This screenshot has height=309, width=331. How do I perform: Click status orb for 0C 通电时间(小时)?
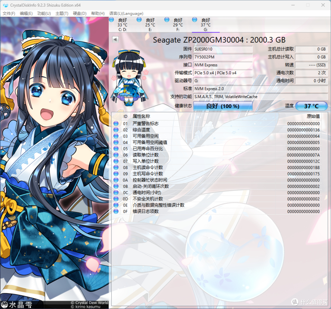(x=116, y=193)
